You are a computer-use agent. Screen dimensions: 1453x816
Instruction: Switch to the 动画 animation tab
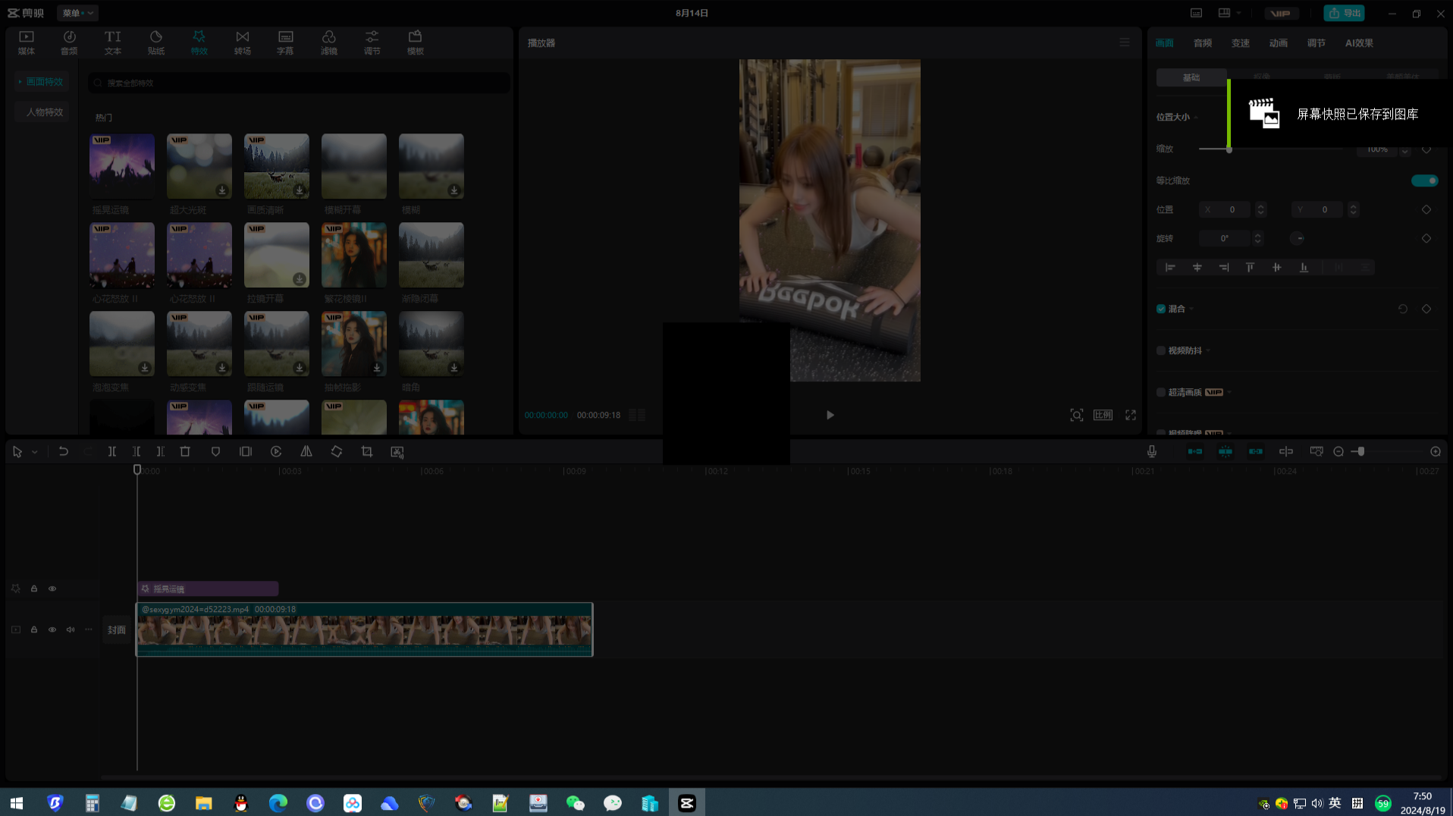click(x=1279, y=43)
